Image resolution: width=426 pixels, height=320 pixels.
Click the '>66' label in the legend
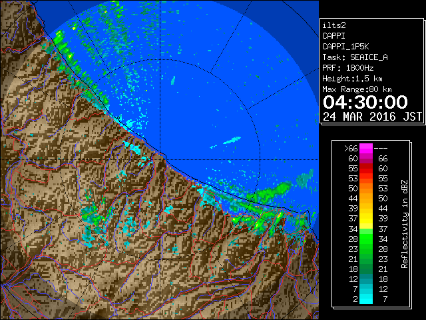pyautogui.click(x=351, y=148)
